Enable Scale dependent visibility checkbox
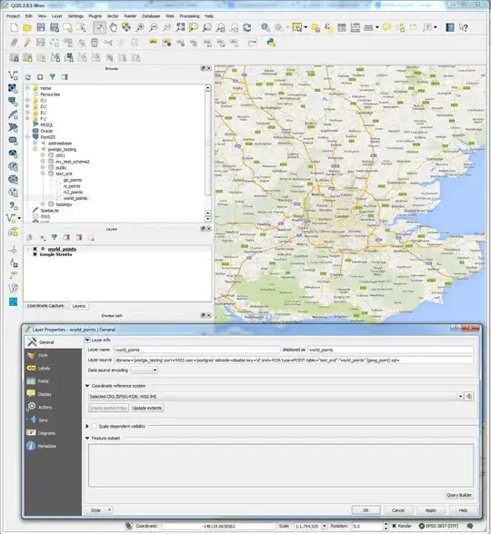491x534 pixels. [x=95, y=426]
